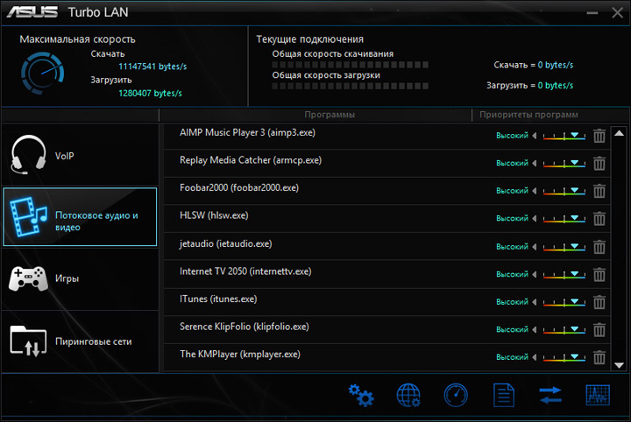Click Высокий label for Serence KlipFolio
The image size is (631, 422).
tap(512, 329)
